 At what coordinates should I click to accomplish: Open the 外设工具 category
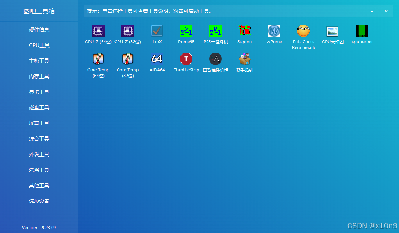pos(39,154)
